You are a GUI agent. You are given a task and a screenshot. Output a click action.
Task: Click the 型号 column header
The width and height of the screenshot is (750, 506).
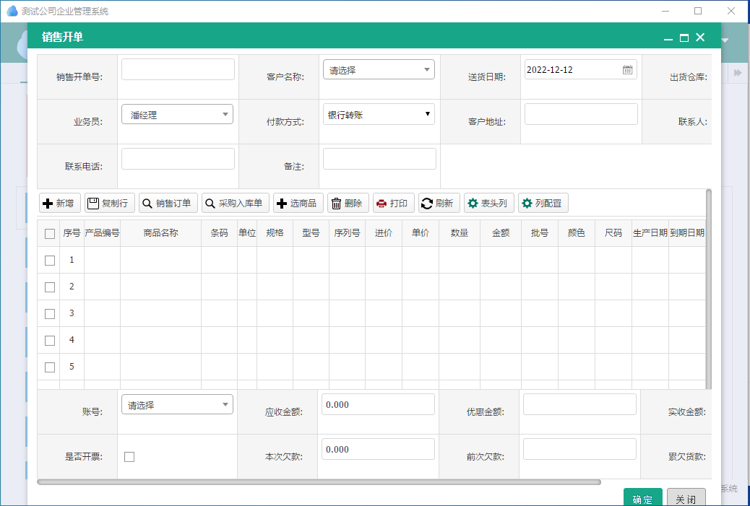[x=311, y=233]
